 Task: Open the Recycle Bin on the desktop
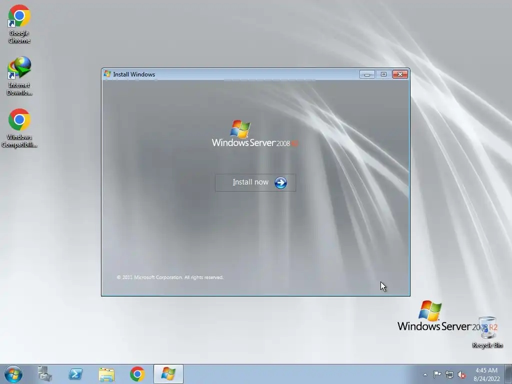click(487, 332)
